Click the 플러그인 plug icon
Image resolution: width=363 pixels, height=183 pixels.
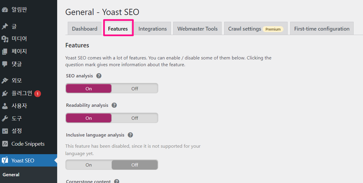pos(5,93)
